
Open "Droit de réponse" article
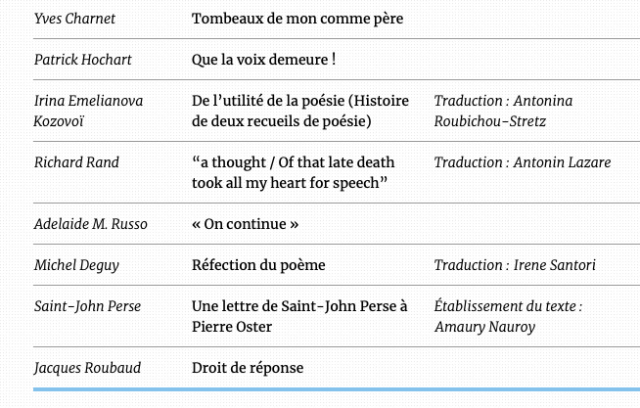pyautogui.click(x=247, y=368)
